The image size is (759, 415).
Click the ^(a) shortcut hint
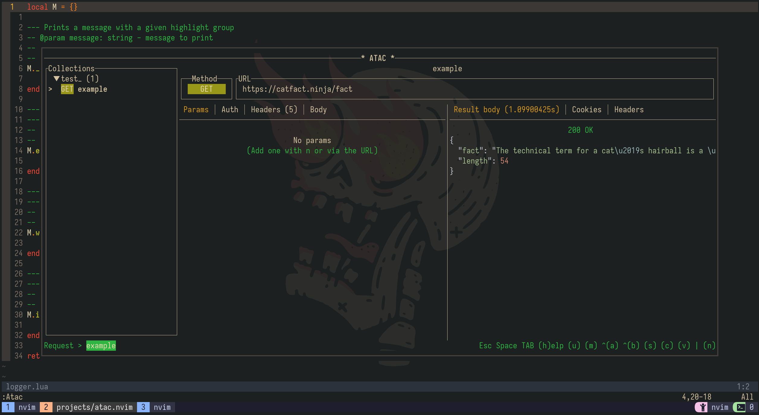(x=610, y=346)
